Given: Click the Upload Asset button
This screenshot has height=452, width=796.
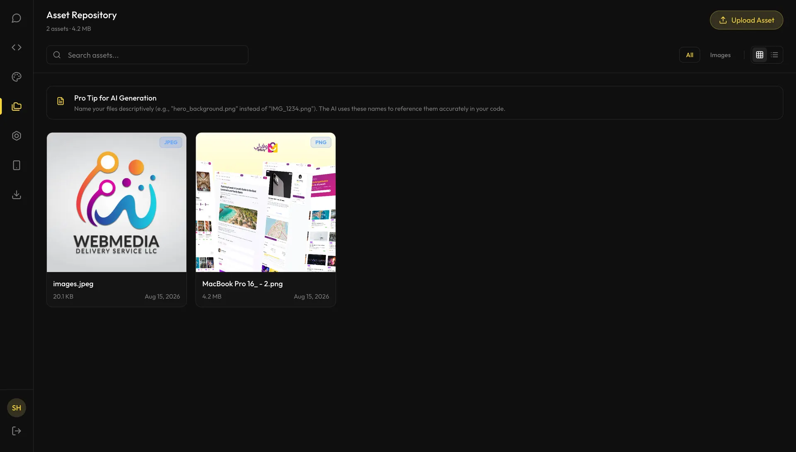Looking at the screenshot, I should click(x=746, y=20).
